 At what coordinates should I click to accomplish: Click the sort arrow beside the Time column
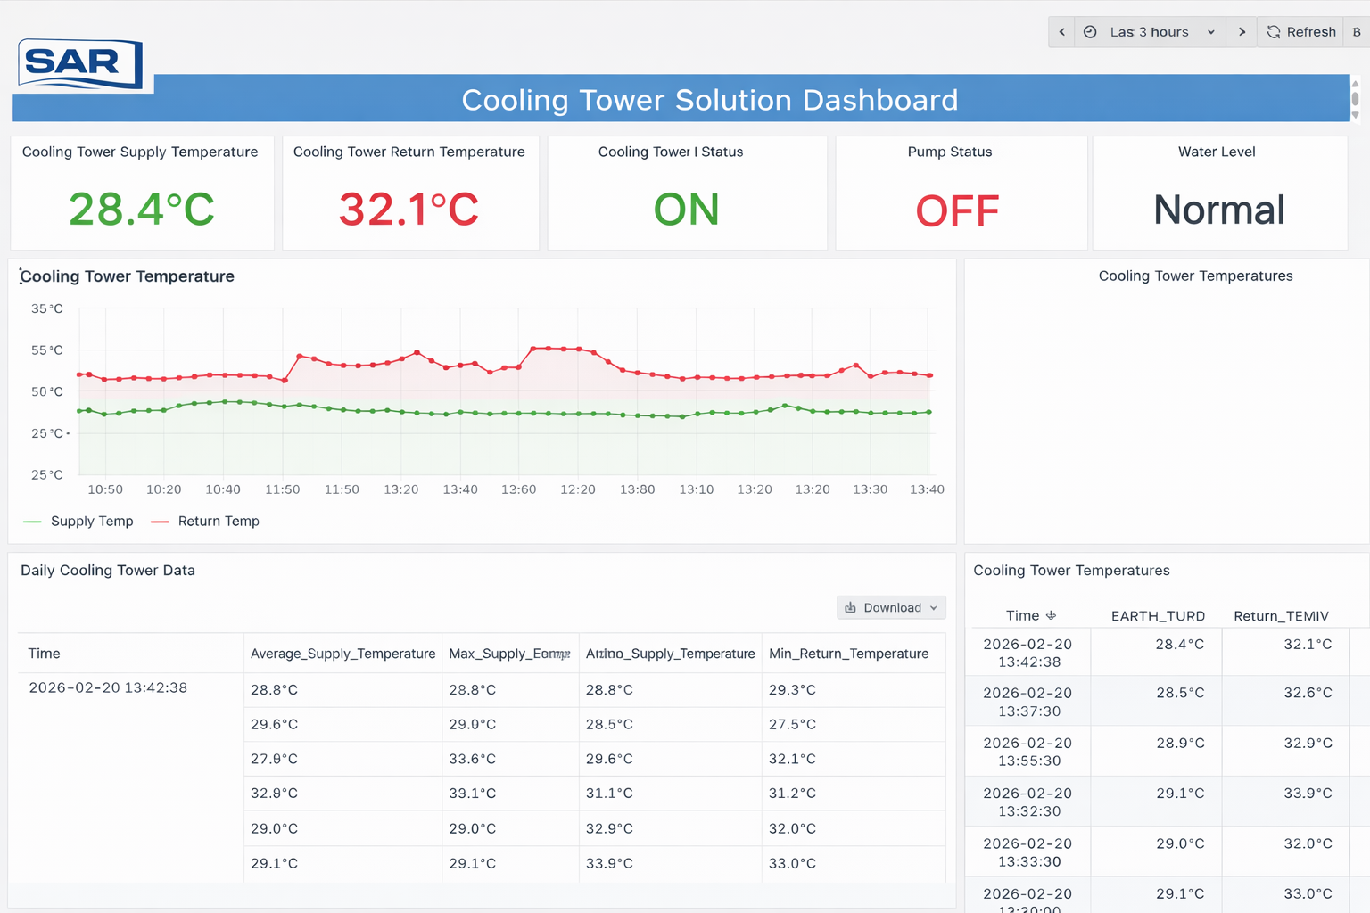coord(1051,615)
